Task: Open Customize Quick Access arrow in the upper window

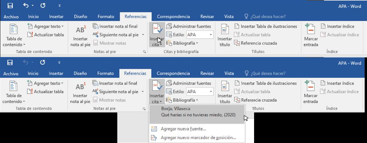Action: click(x=59, y=6)
